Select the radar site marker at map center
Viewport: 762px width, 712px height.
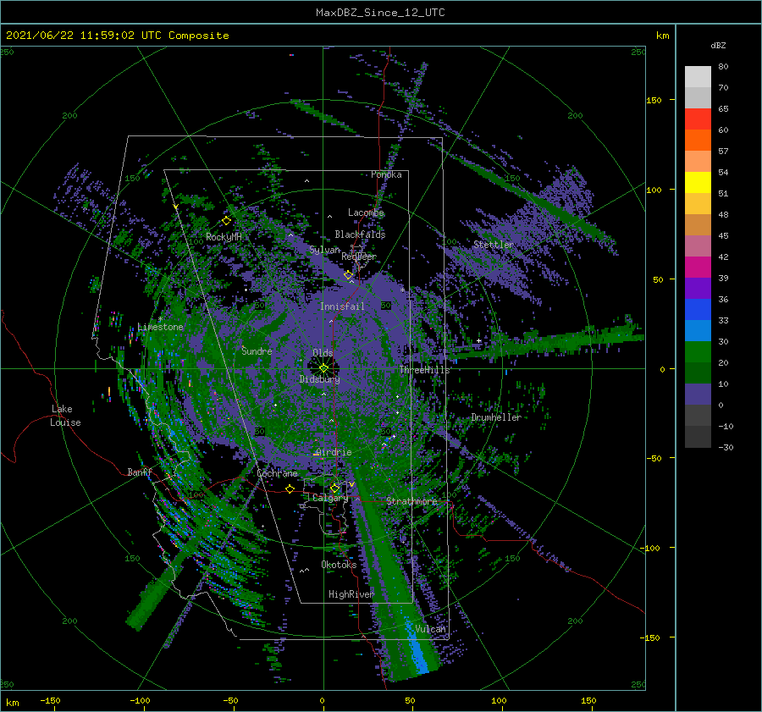323,368
